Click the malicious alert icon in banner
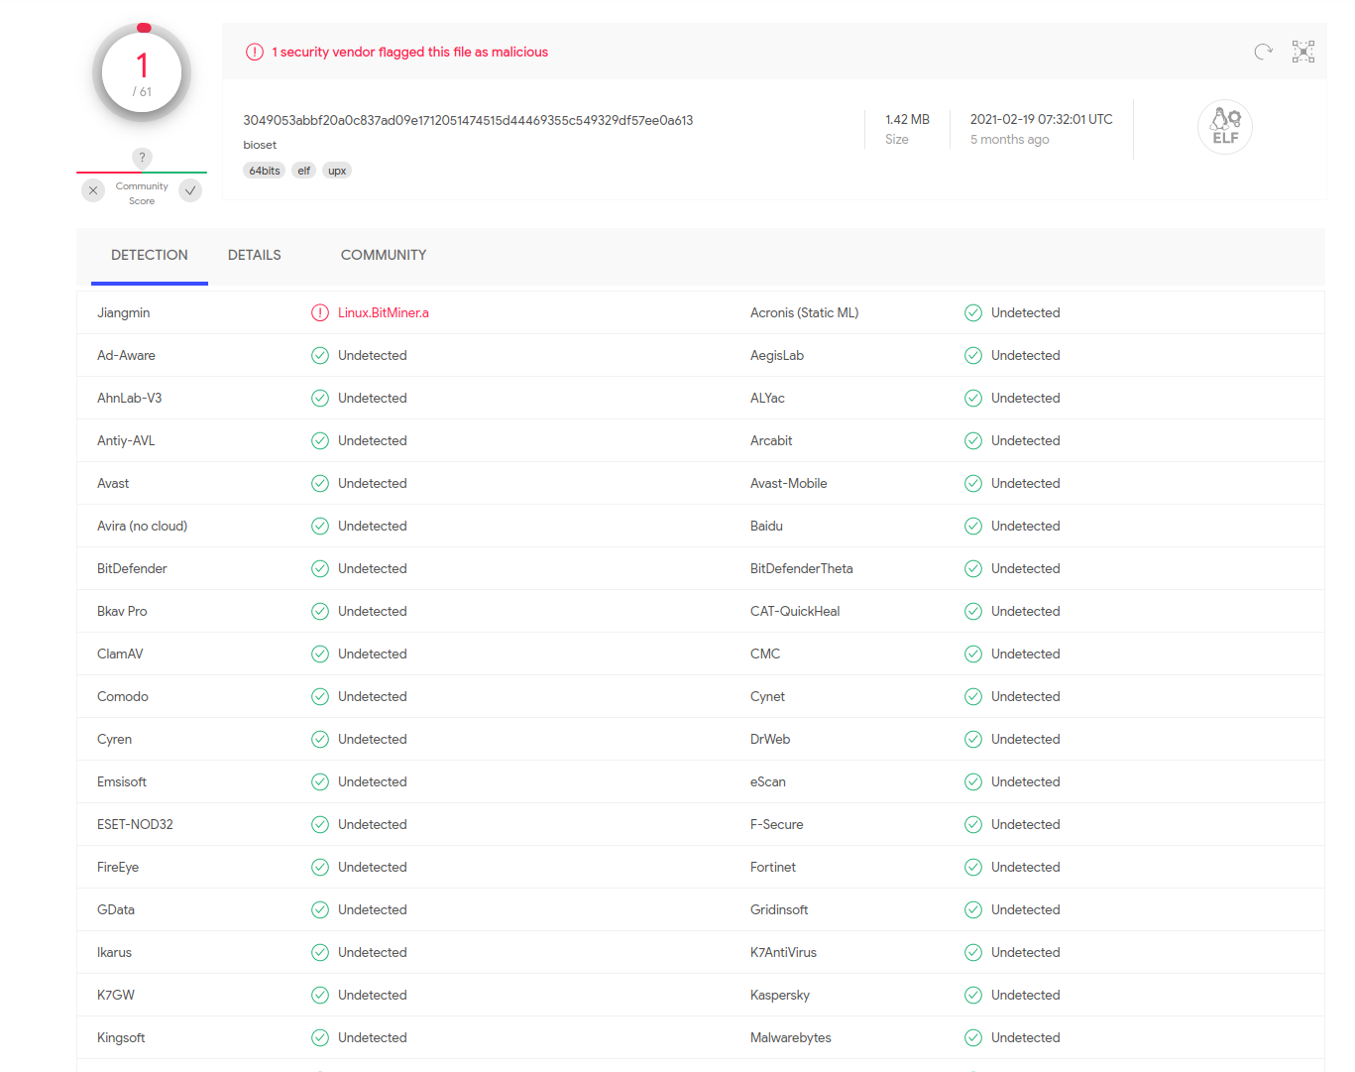This screenshot has width=1355, height=1072. 255,52
